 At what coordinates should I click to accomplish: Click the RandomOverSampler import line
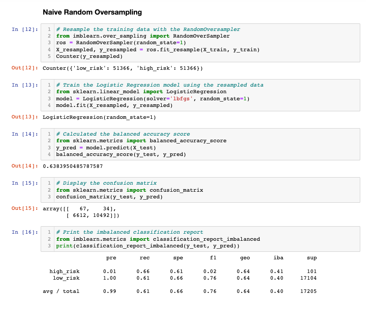click(143, 36)
